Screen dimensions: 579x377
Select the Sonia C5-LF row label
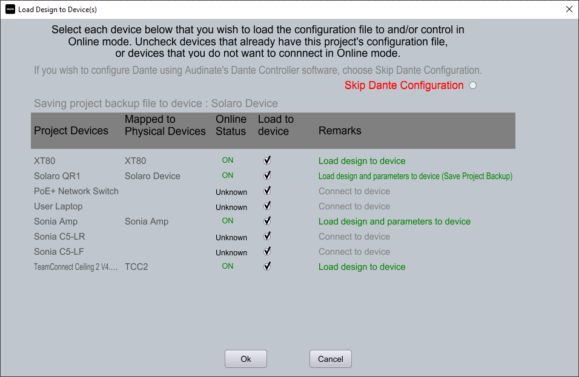pyautogui.click(x=59, y=252)
